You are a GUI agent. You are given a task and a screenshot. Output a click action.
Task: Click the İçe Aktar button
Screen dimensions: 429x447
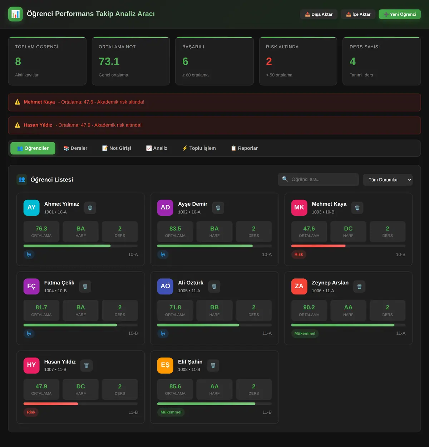[358, 14]
